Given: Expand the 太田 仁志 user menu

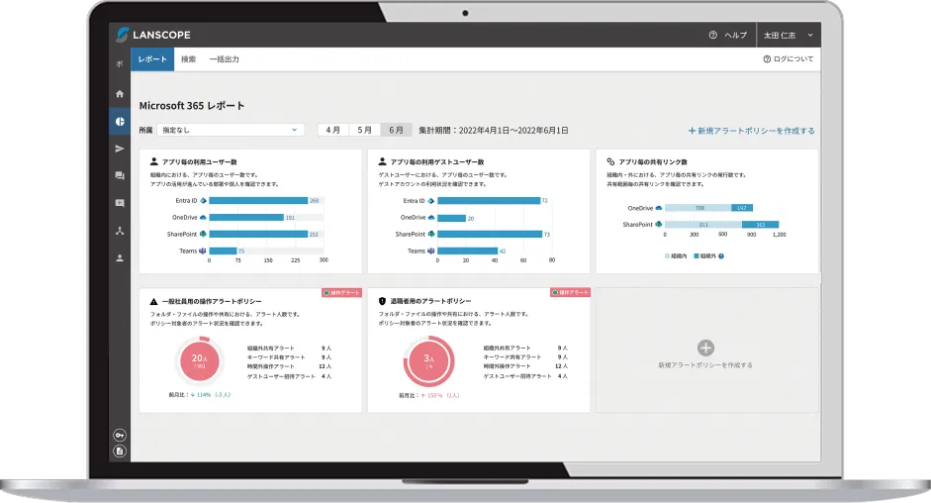Looking at the screenshot, I should pyautogui.click(x=788, y=35).
